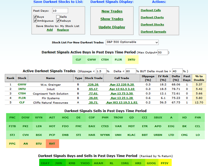Open call trade Apr W2 13 19.5 1.92
The width and height of the screenshot is (208, 166).
click(x=122, y=103)
